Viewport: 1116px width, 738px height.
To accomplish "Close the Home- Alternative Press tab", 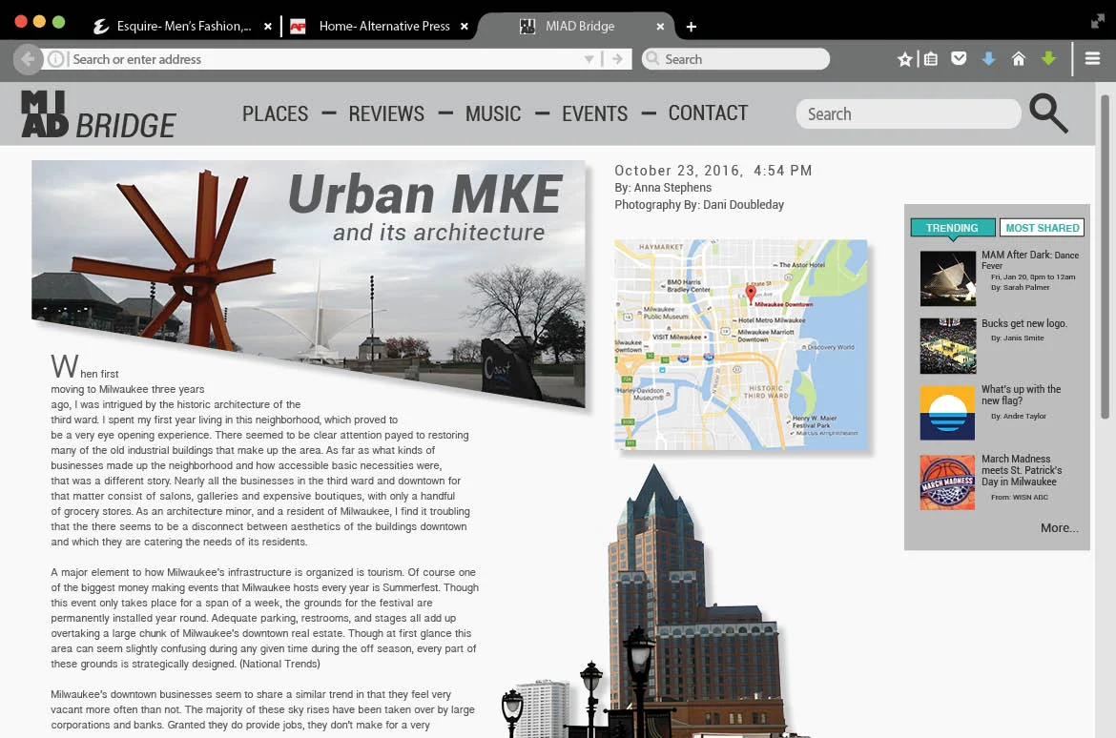I will click(465, 27).
